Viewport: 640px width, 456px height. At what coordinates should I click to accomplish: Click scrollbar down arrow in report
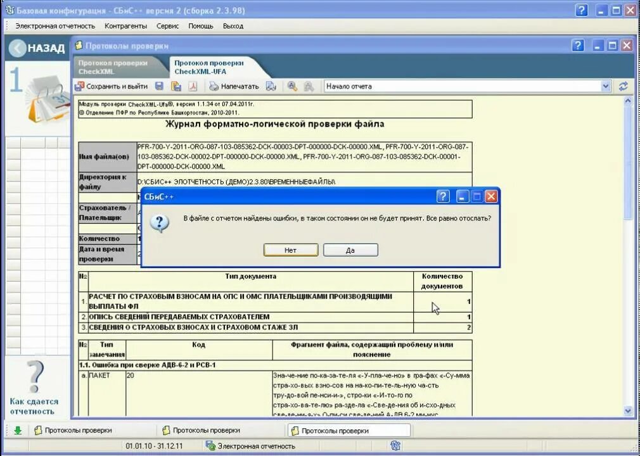pyautogui.click(x=628, y=411)
